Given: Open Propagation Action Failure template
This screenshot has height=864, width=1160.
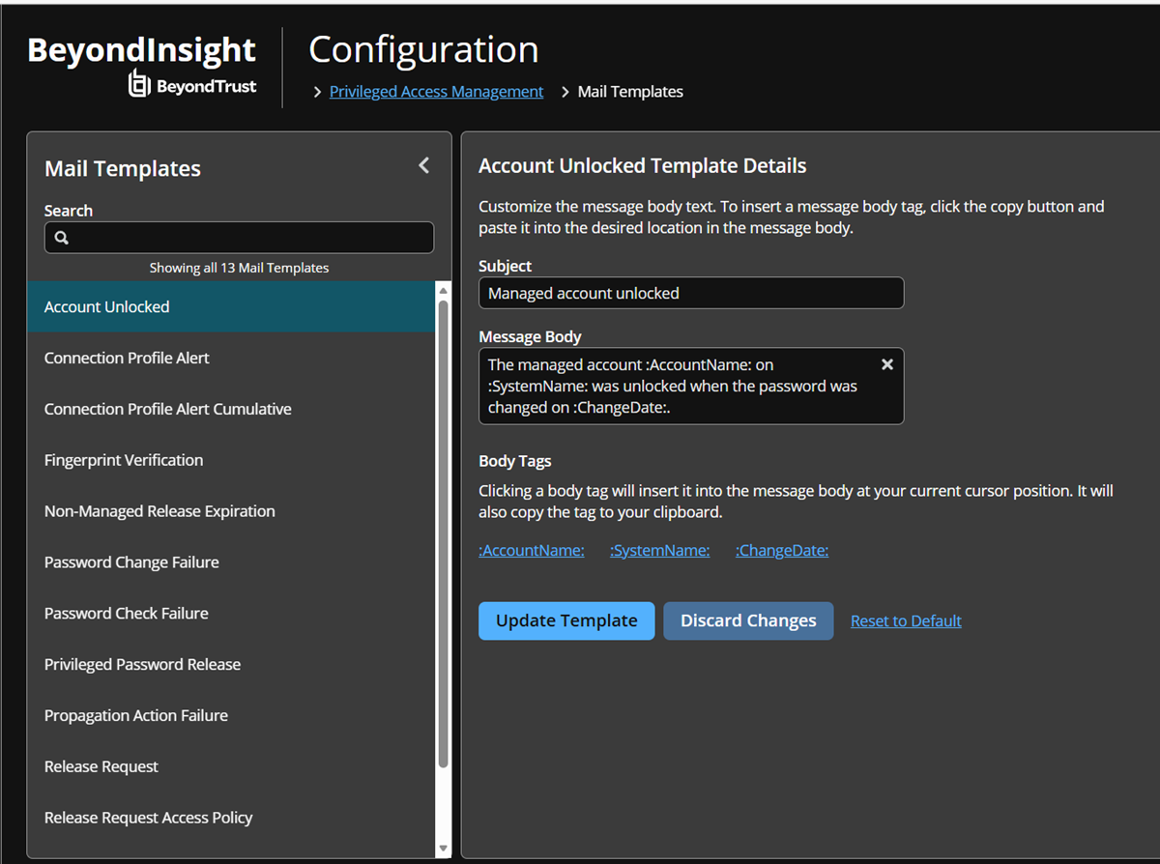Looking at the screenshot, I should pos(231,716).
